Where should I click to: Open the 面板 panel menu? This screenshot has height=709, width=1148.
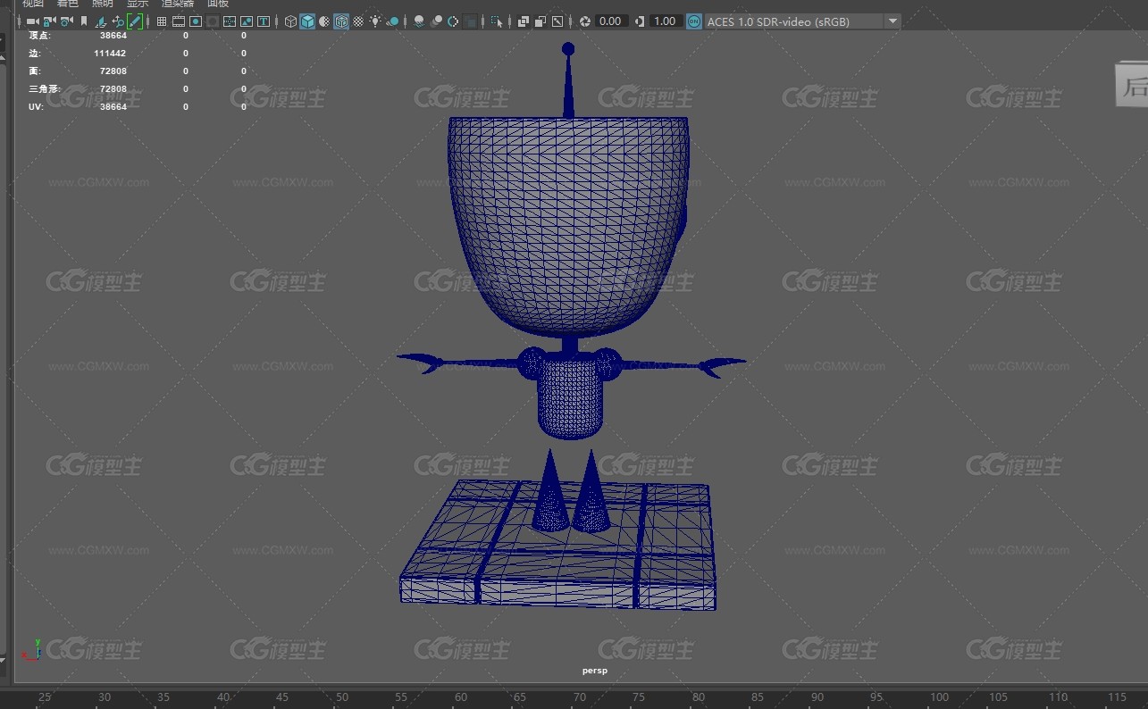tap(218, 4)
